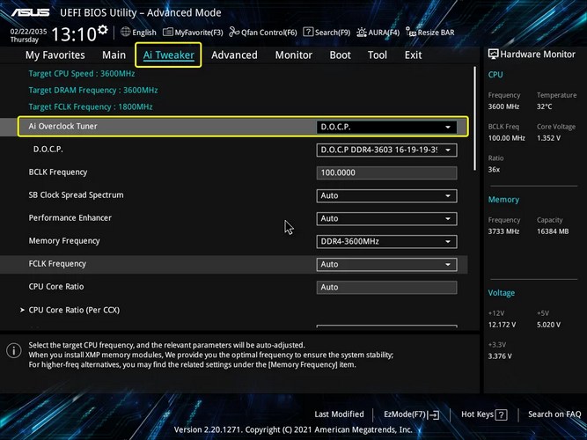Open D.O.C.P. profile dropdown

coord(386,150)
